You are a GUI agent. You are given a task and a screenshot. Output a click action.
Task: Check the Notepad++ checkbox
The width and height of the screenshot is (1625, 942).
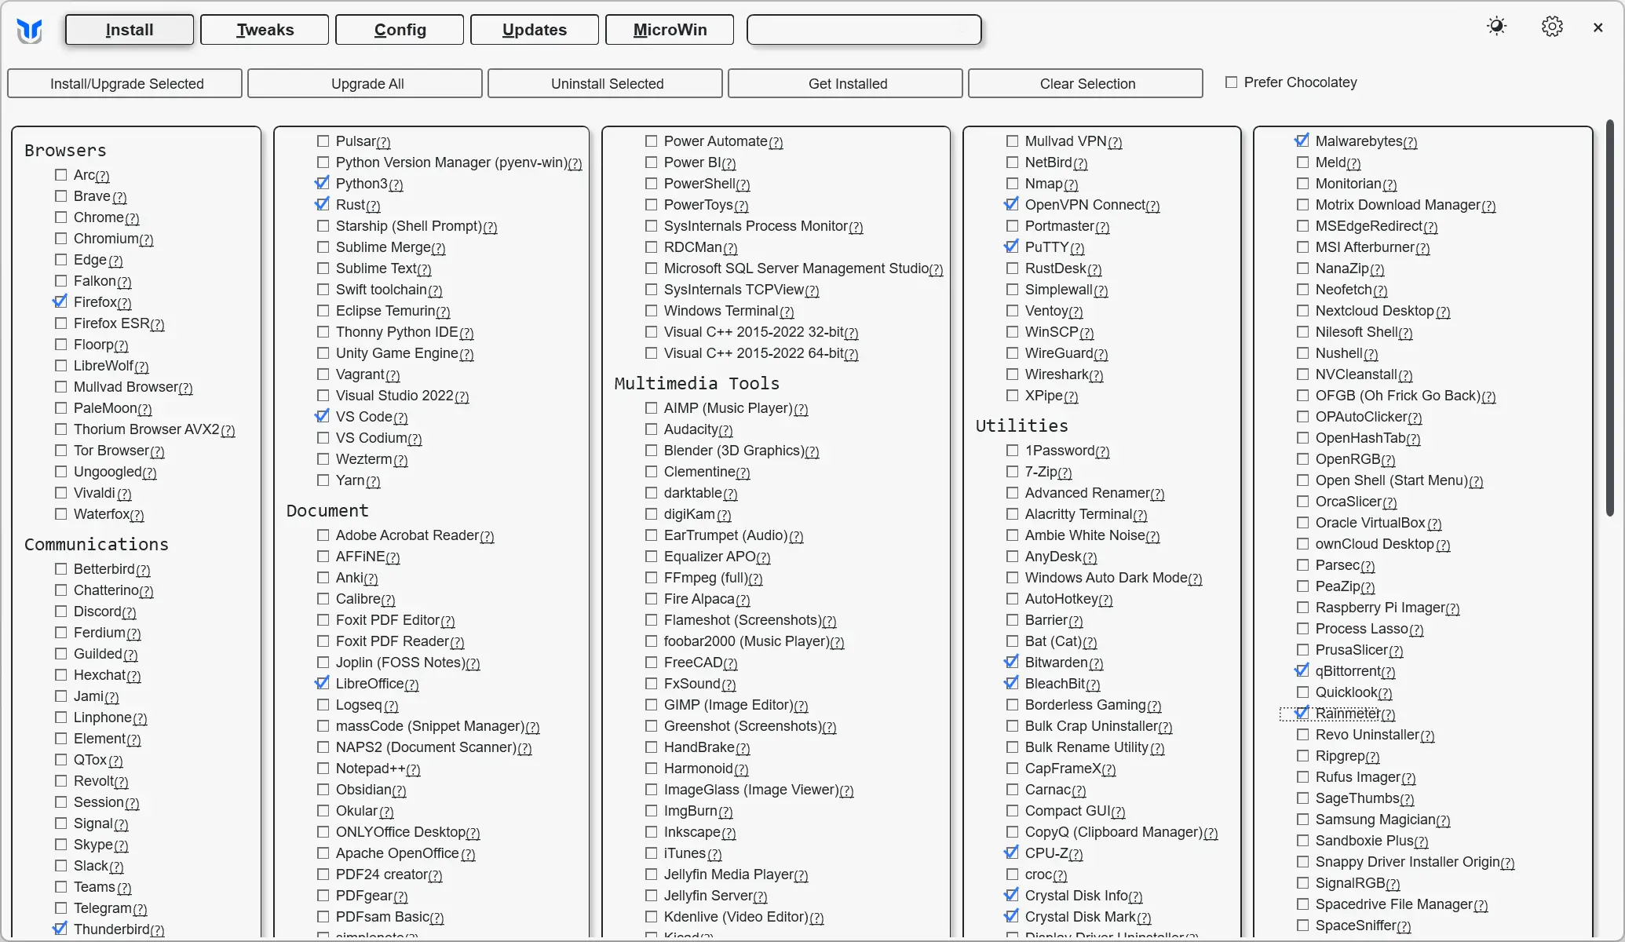pyautogui.click(x=323, y=769)
